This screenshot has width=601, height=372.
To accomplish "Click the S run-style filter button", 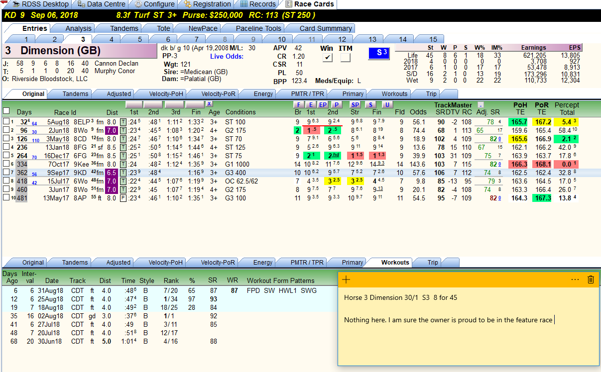I will [371, 104].
